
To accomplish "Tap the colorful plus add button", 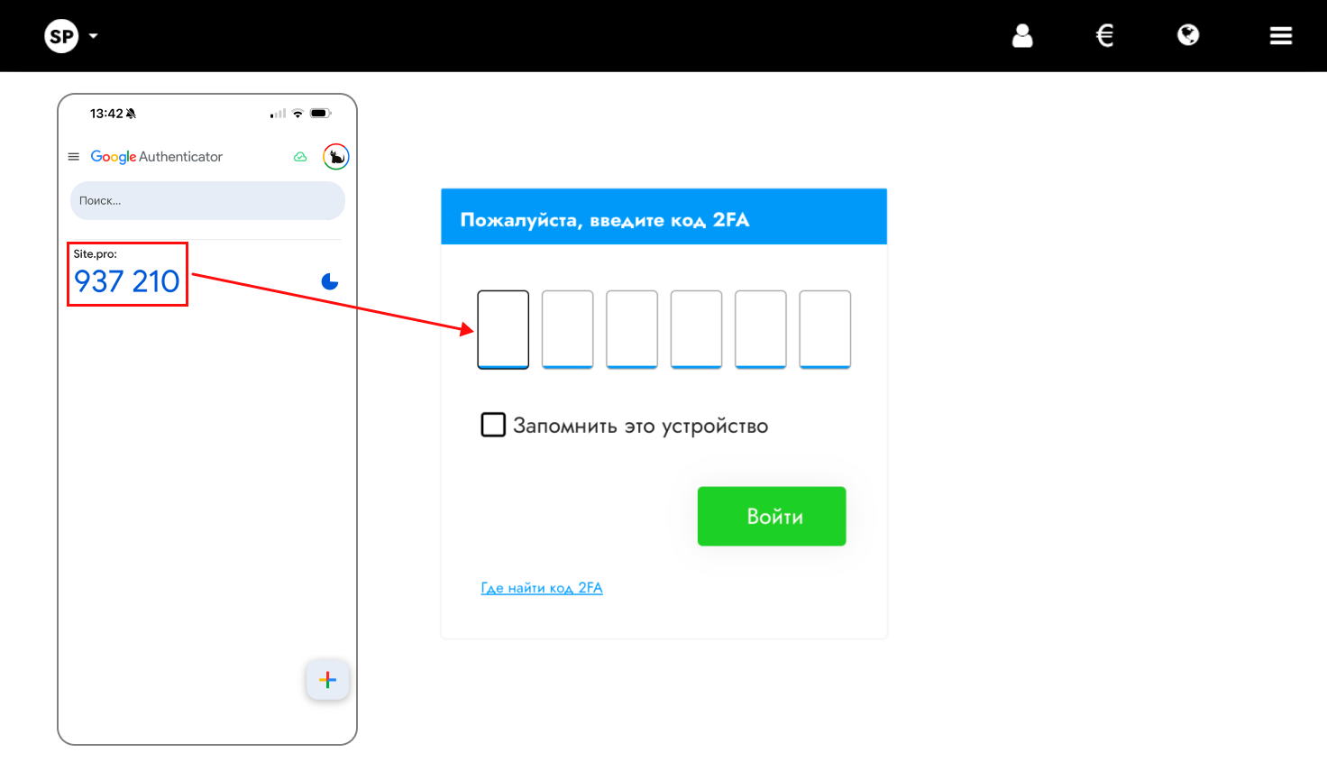I will pyautogui.click(x=328, y=680).
